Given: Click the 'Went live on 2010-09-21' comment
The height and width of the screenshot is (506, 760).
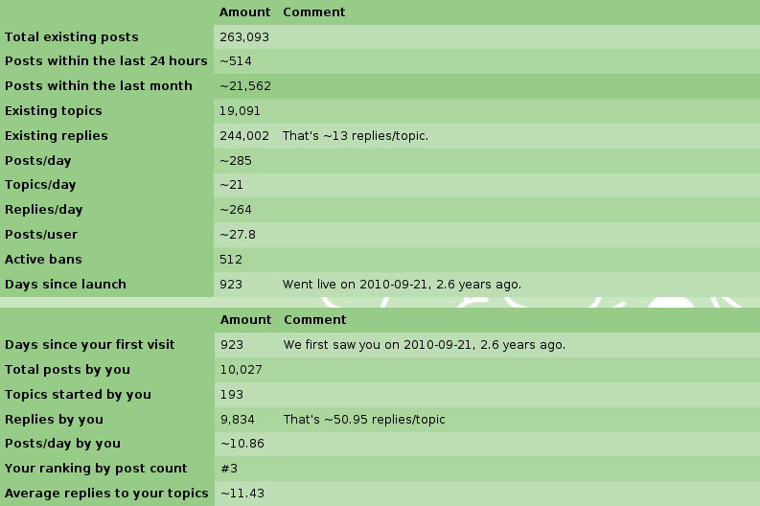Looking at the screenshot, I should tap(402, 285).
